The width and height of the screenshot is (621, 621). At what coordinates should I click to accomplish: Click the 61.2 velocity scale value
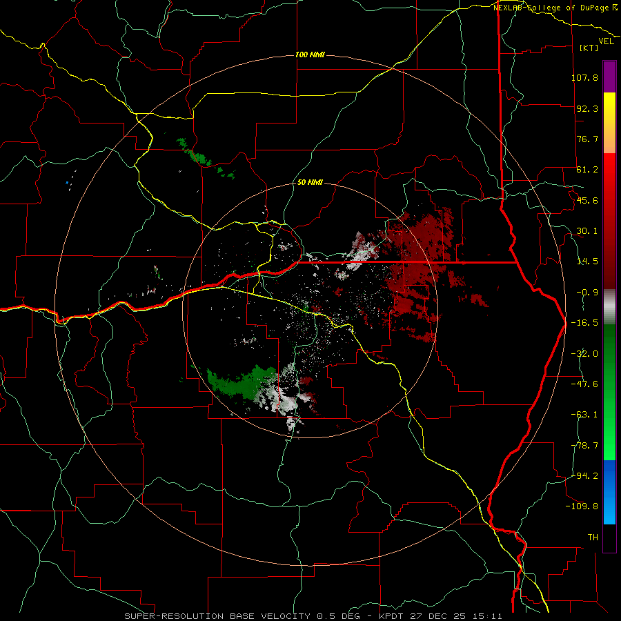tap(587, 170)
